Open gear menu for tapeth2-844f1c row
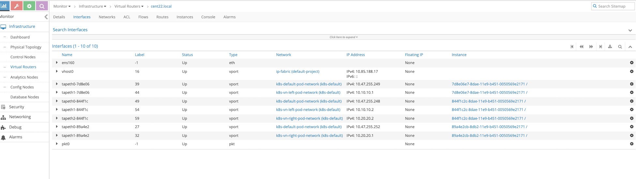Screen dimensions: 636x179 pos(631,118)
